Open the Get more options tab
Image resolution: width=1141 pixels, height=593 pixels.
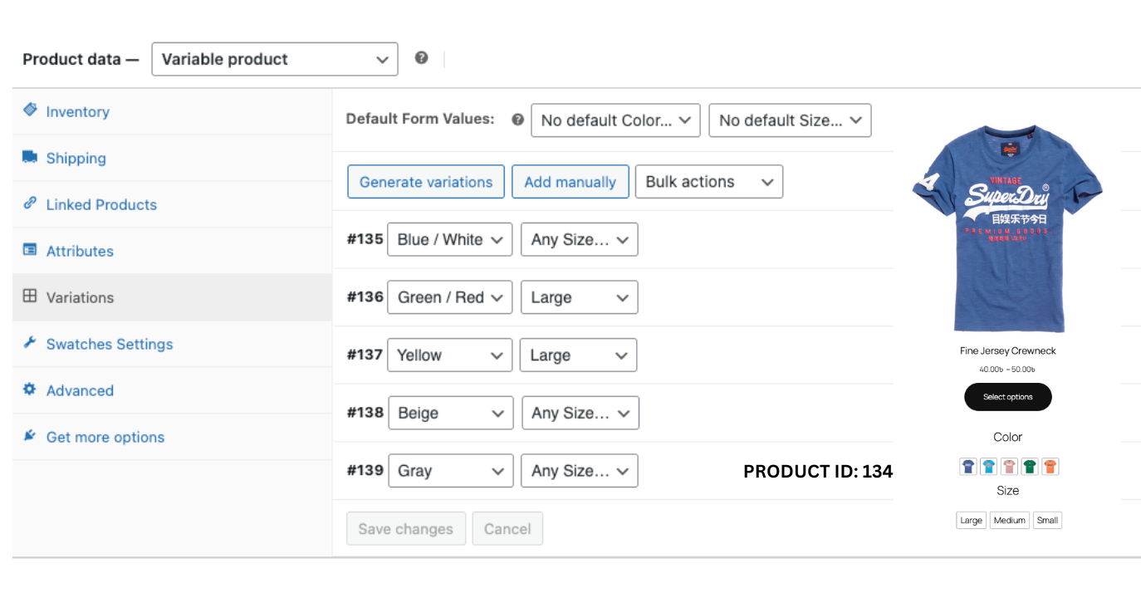tap(105, 437)
